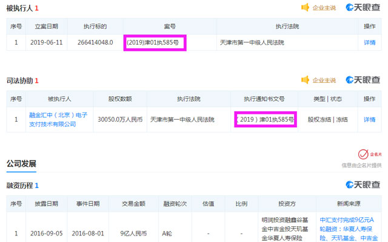Open 详情 for the 被执行人 row
Image resolution: width=388 pixels, height=242 pixels.
[x=369, y=42]
